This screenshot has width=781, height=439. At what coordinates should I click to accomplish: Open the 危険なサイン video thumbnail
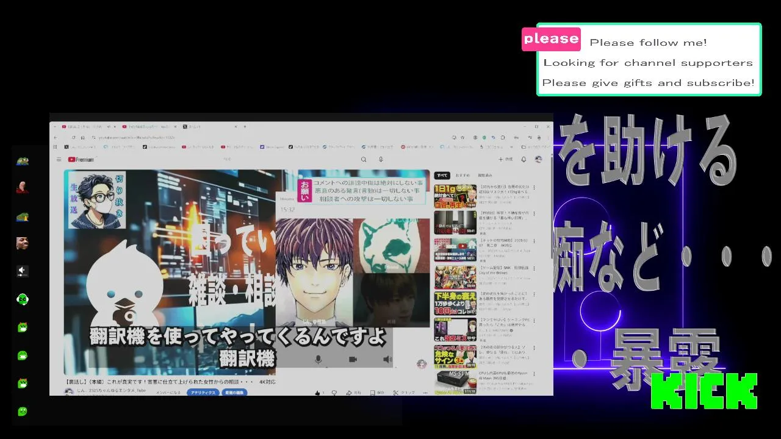(455, 357)
